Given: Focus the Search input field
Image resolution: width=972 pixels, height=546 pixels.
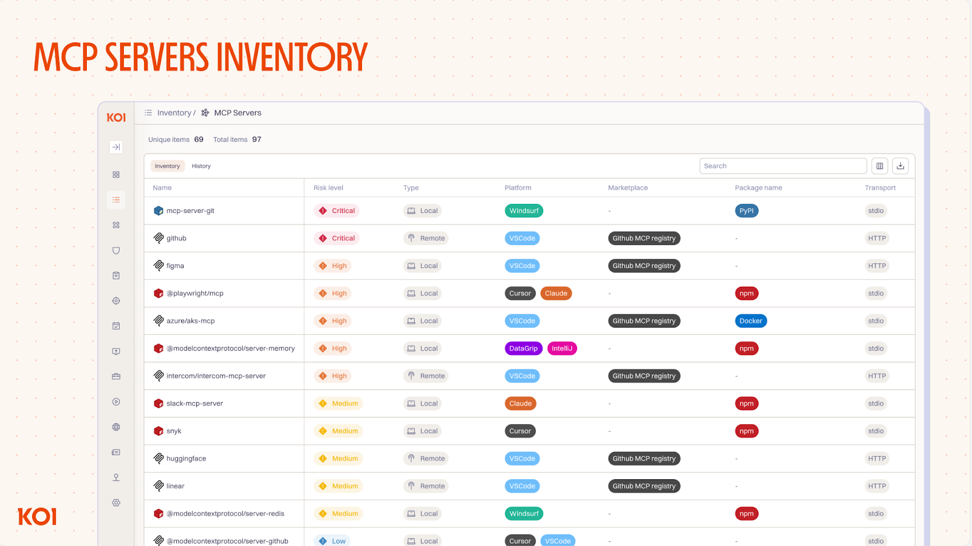Looking at the screenshot, I should (783, 166).
